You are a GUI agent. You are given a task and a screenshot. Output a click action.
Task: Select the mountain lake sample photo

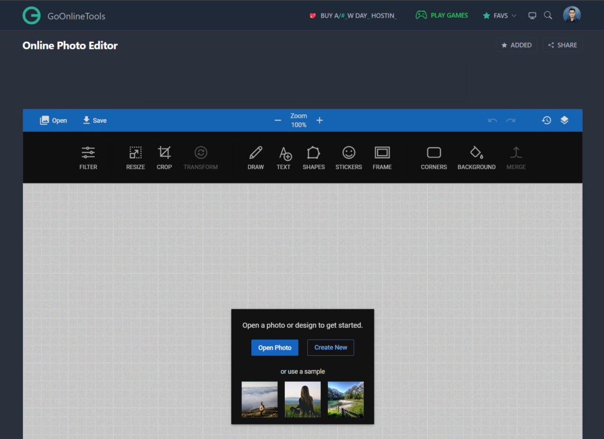click(x=346, y=399)
